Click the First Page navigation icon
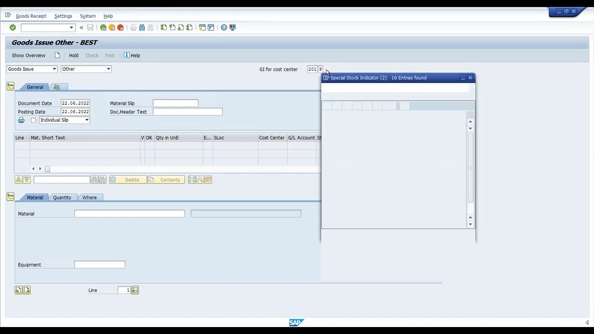The image size is (594, 334). point(163,27)
